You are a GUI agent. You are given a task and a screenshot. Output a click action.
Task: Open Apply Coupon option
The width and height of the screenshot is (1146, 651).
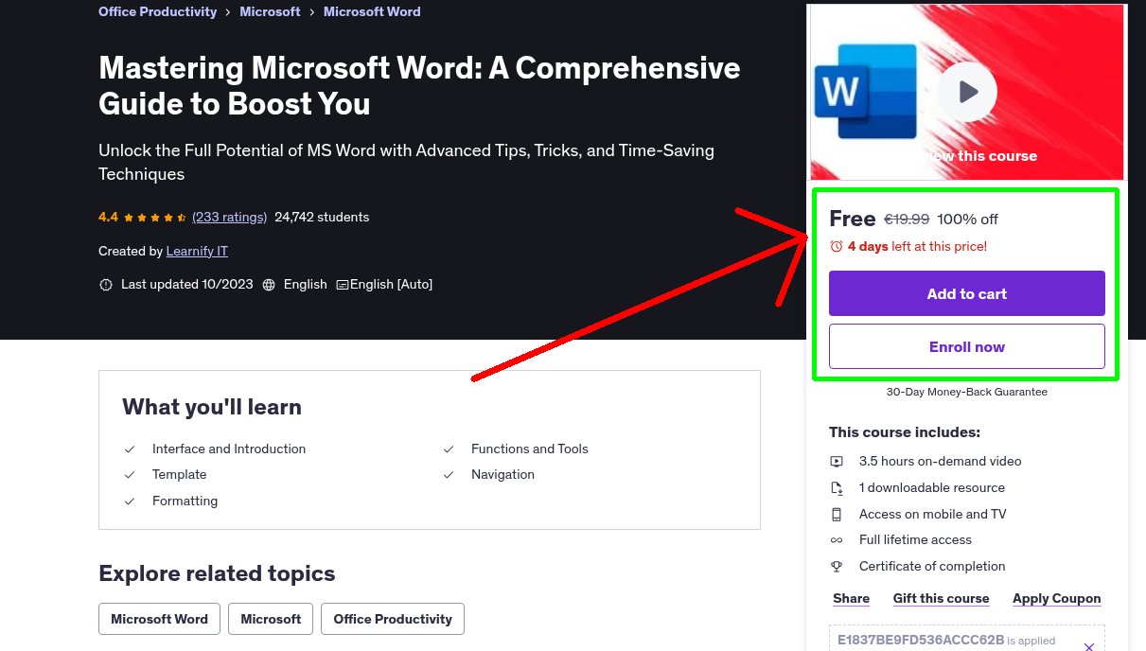tap(1057, 599)
